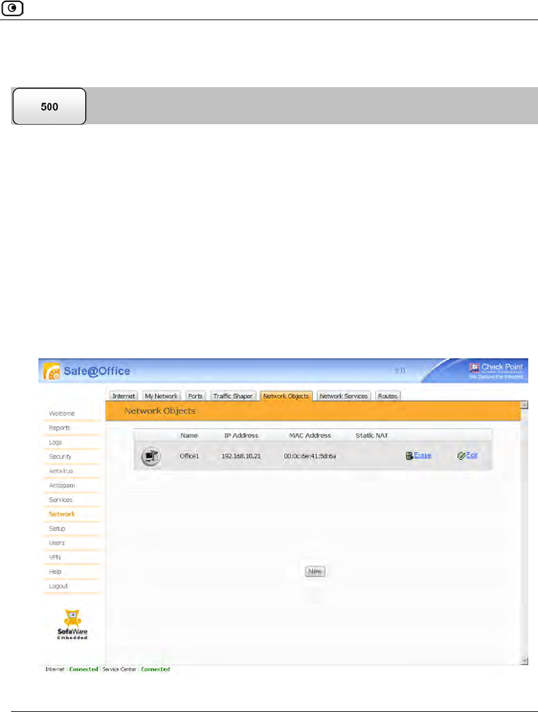Open the Internet tab
The image size is (538, 712).
(123, 396)
